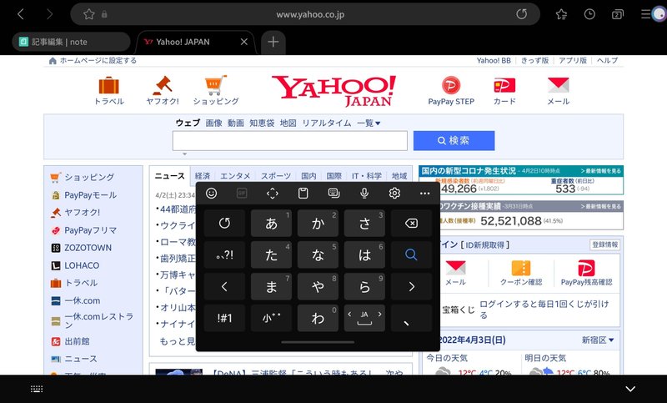Image resolution: width=667 pixels, height=403 pixels.
Task: Tap the keyboard undo/reverse key
Action: point(224,223)
